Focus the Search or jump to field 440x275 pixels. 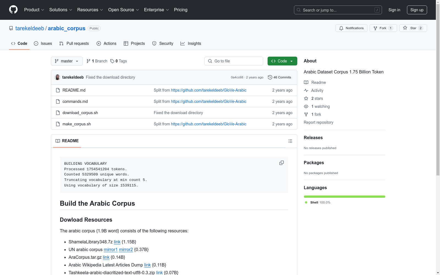(338, 10)
